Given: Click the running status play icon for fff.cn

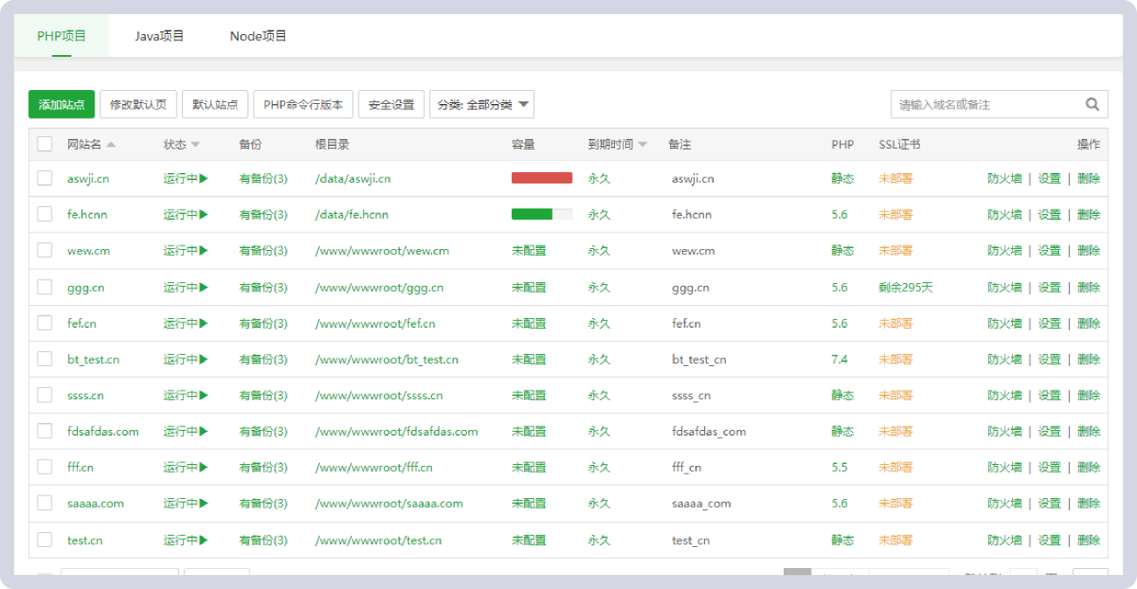Looking at the screenshot, I should [204, 468].
